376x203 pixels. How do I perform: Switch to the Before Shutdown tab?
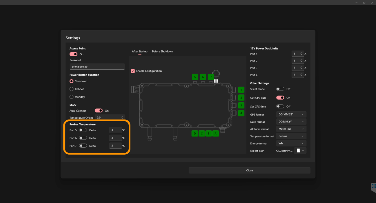coord(162,52)
